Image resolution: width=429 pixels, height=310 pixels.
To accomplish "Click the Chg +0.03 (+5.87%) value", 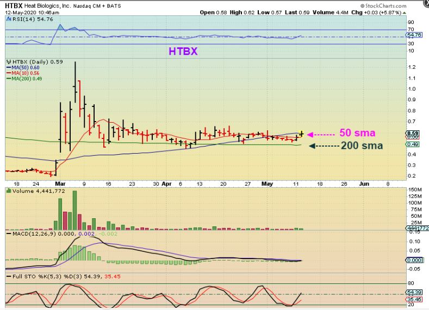I will tap(376, 12).
